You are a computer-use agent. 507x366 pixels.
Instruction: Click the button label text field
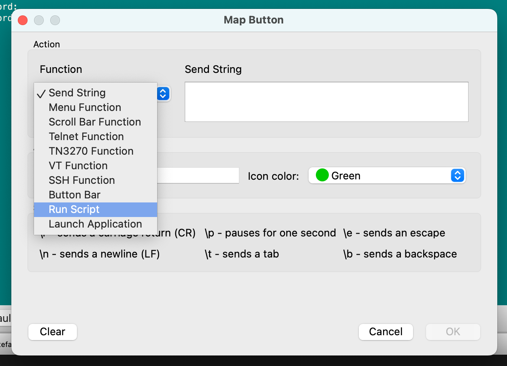198,175
